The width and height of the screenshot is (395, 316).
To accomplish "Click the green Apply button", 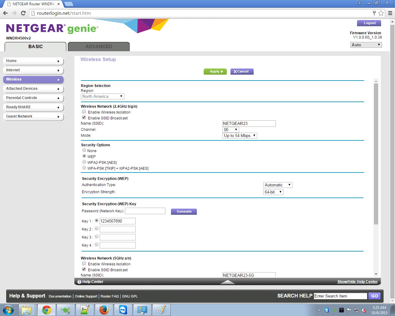I will (x=215, y=72).
